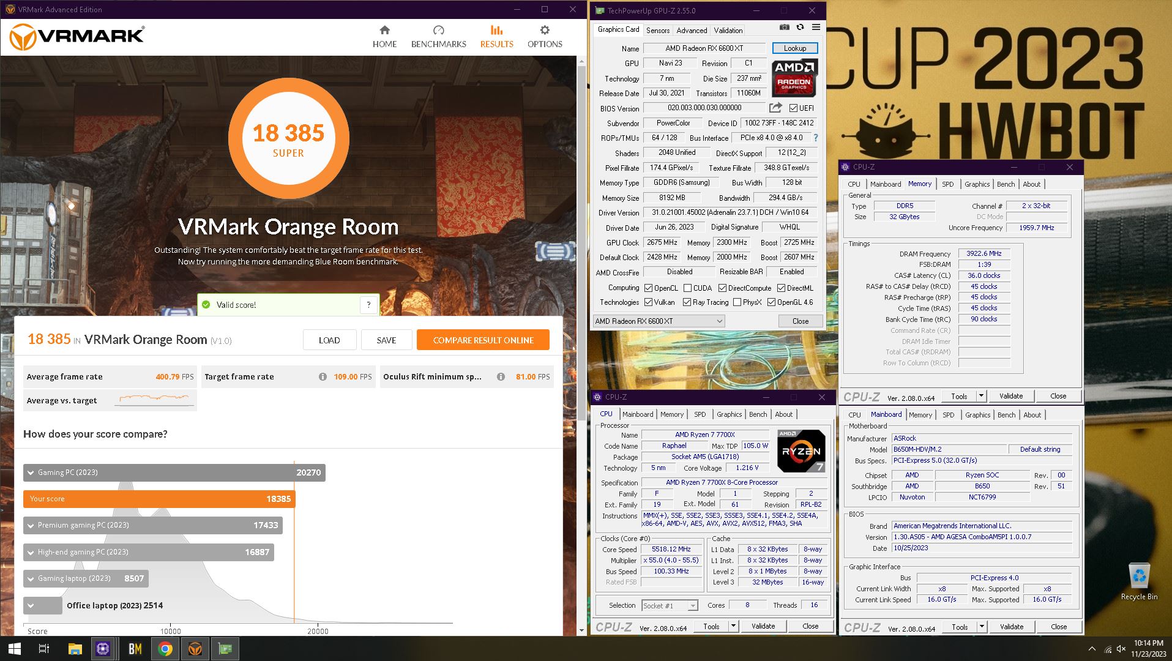Open File Explorer from the taskbar
This screenshot has height=661, width=1172.
pos(75,649)
